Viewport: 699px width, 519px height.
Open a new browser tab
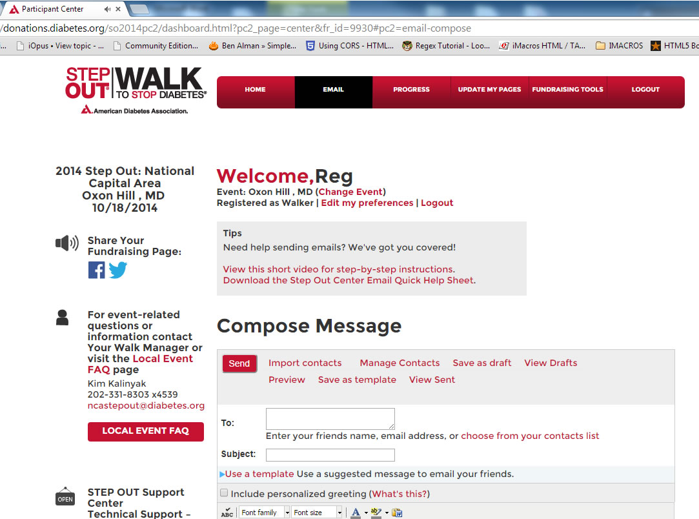coord(139,9)
